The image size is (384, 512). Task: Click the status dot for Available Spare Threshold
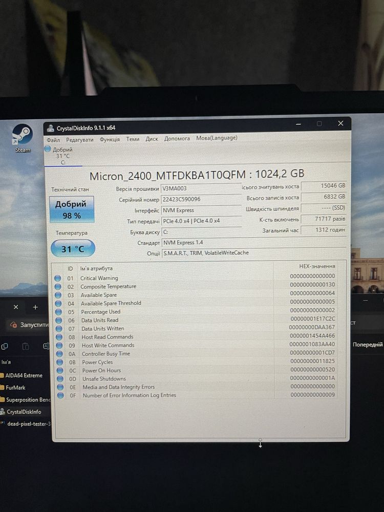click(58, 303)
